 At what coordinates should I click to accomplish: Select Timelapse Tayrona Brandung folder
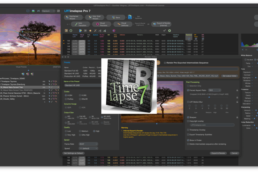click(x=30, y=84)
